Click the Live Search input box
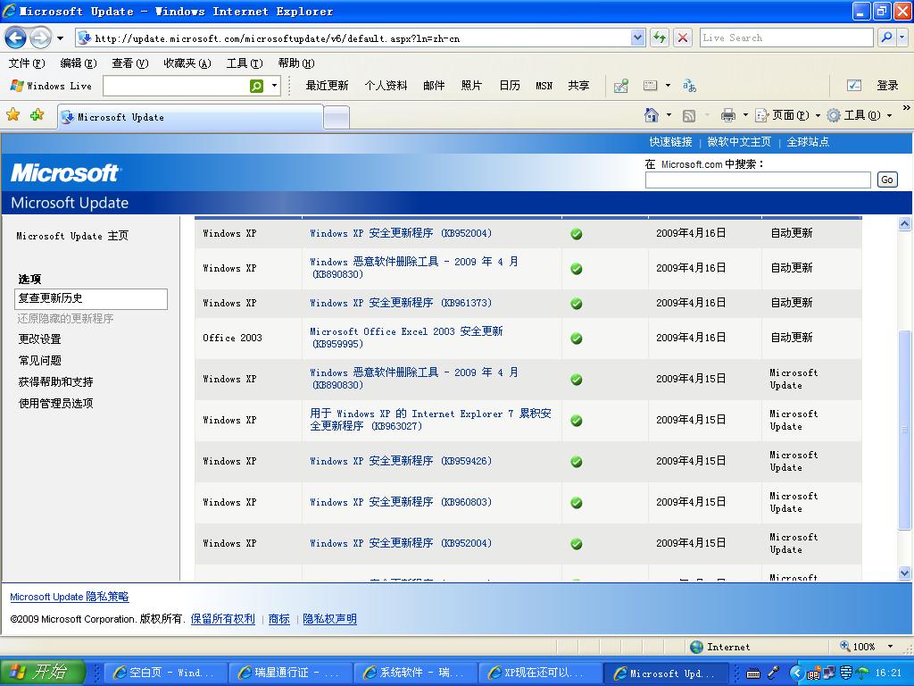Screen dimensions: 914x686 coord(786,38)
